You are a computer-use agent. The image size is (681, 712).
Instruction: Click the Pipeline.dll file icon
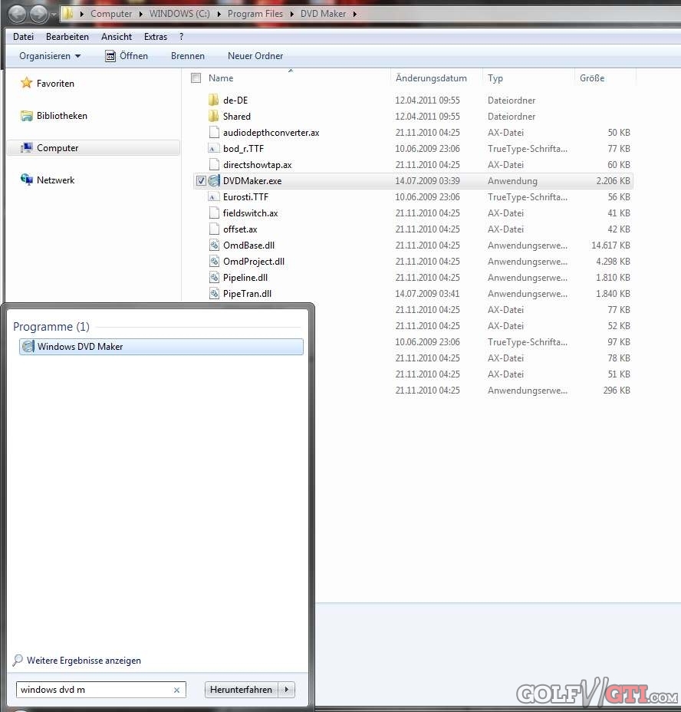(x=214, y=278)
